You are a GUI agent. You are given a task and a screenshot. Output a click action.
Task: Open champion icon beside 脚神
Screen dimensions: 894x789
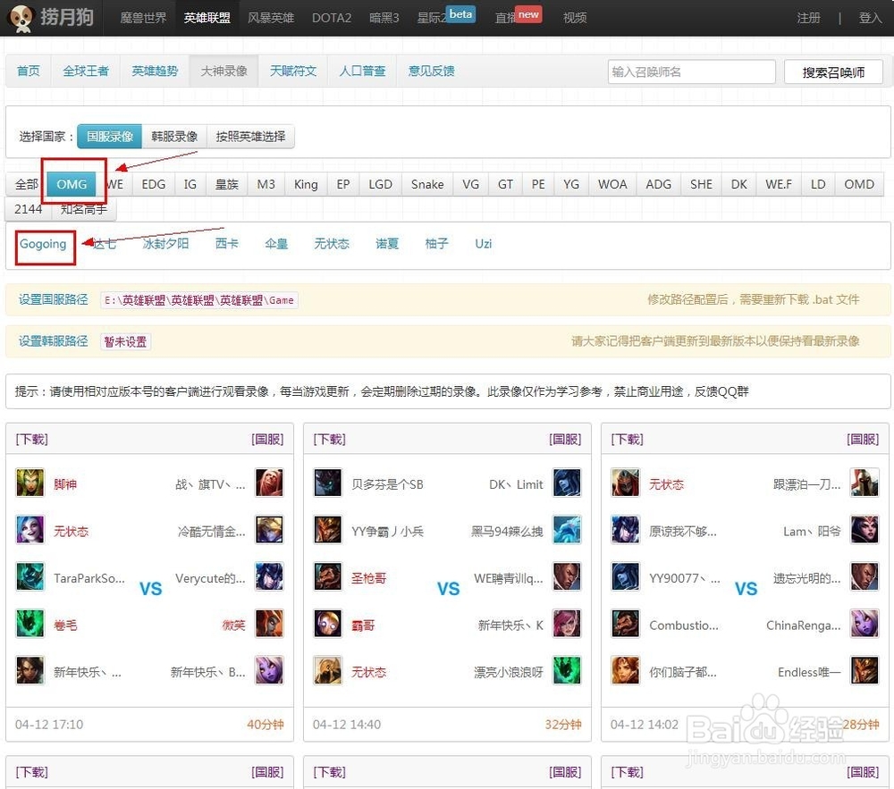coord(30,483)
